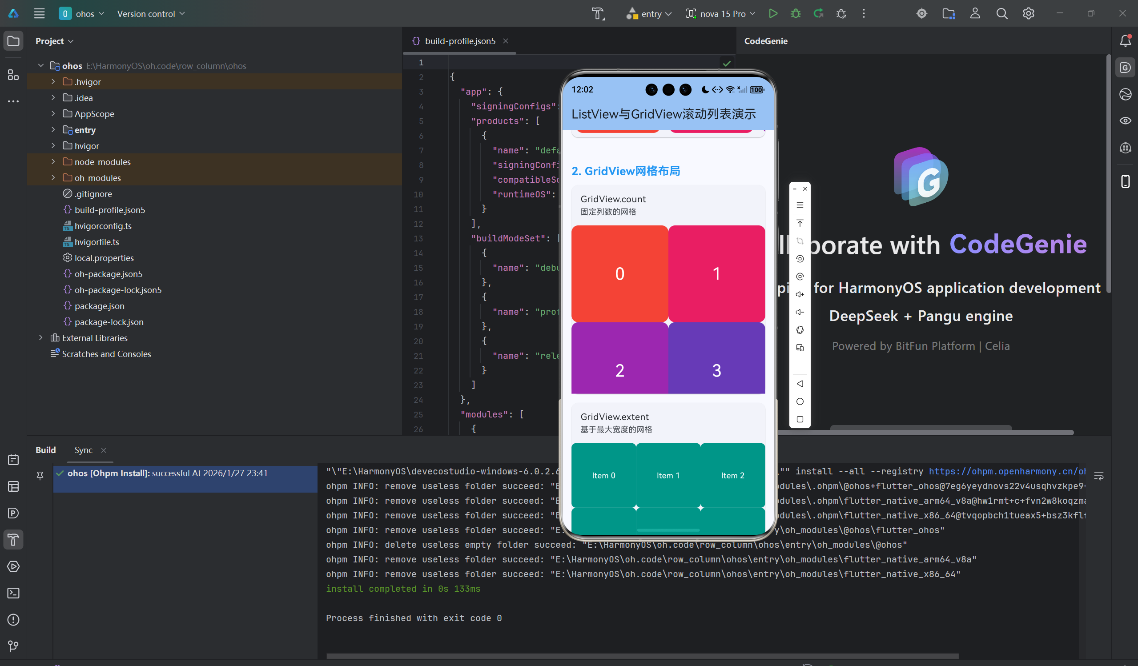Open the Notifications bell icon
1138x666 pixels.
(1125, 41)
